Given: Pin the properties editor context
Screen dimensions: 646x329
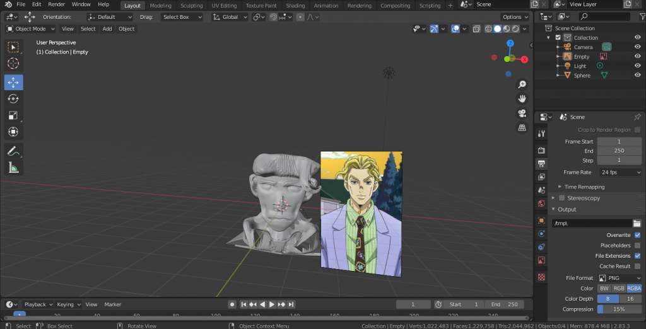Looking at the screenshot, I should 637,117.
